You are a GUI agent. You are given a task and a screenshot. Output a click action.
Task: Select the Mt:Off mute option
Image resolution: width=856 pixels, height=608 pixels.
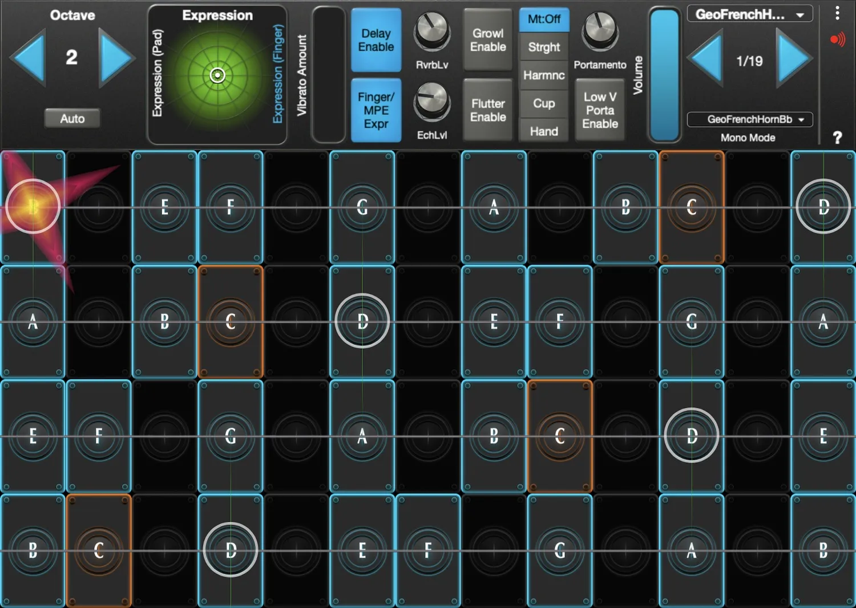click(x=544, y=19)
